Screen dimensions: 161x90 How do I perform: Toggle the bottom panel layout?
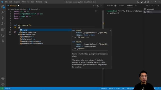[x=141, y=2]
